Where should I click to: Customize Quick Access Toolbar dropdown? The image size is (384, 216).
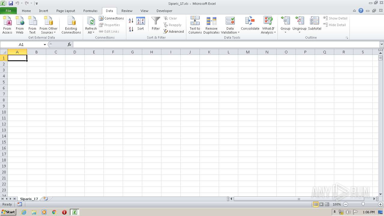click(x=37, y=4)
